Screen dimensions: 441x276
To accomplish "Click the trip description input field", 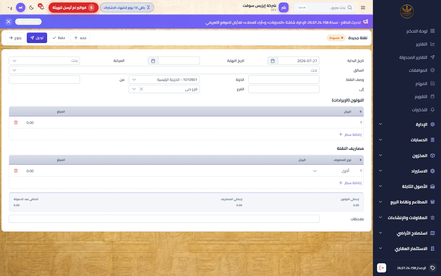I will [x=284, y=79].
